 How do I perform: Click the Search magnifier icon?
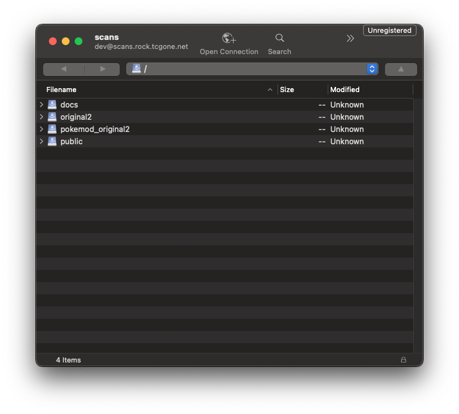[x=279, y=39]
